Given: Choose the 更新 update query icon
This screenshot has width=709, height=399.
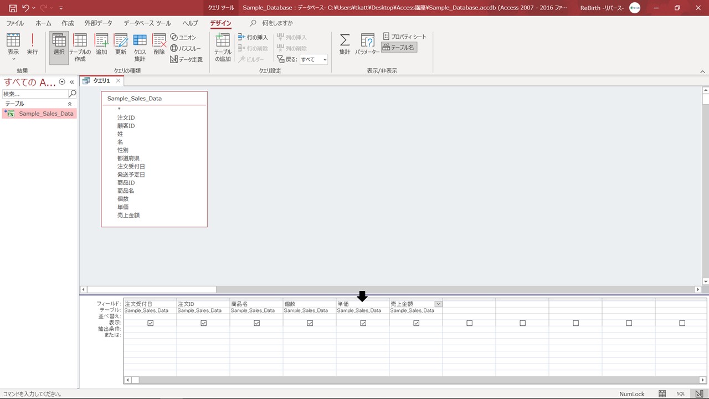Looking at the screenshot, I should point(120,44).
